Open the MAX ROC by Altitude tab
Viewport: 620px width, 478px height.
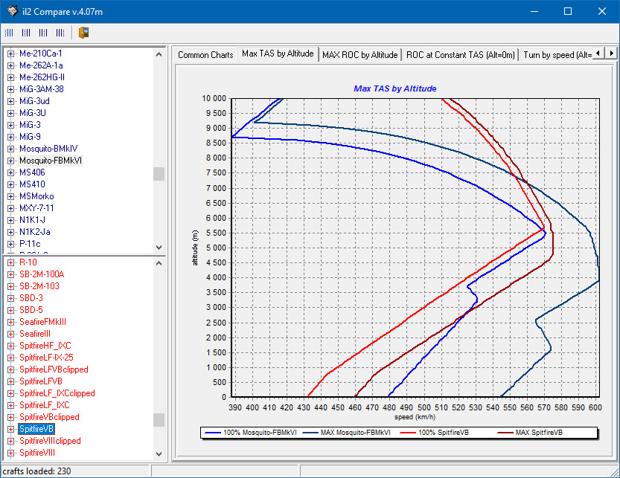point(359,55)
